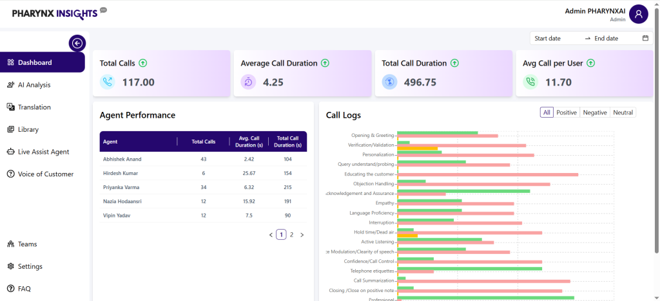The image size is (660, 301).
Task: Navigate to Live Assist Agent page
Action: [43, 152]
